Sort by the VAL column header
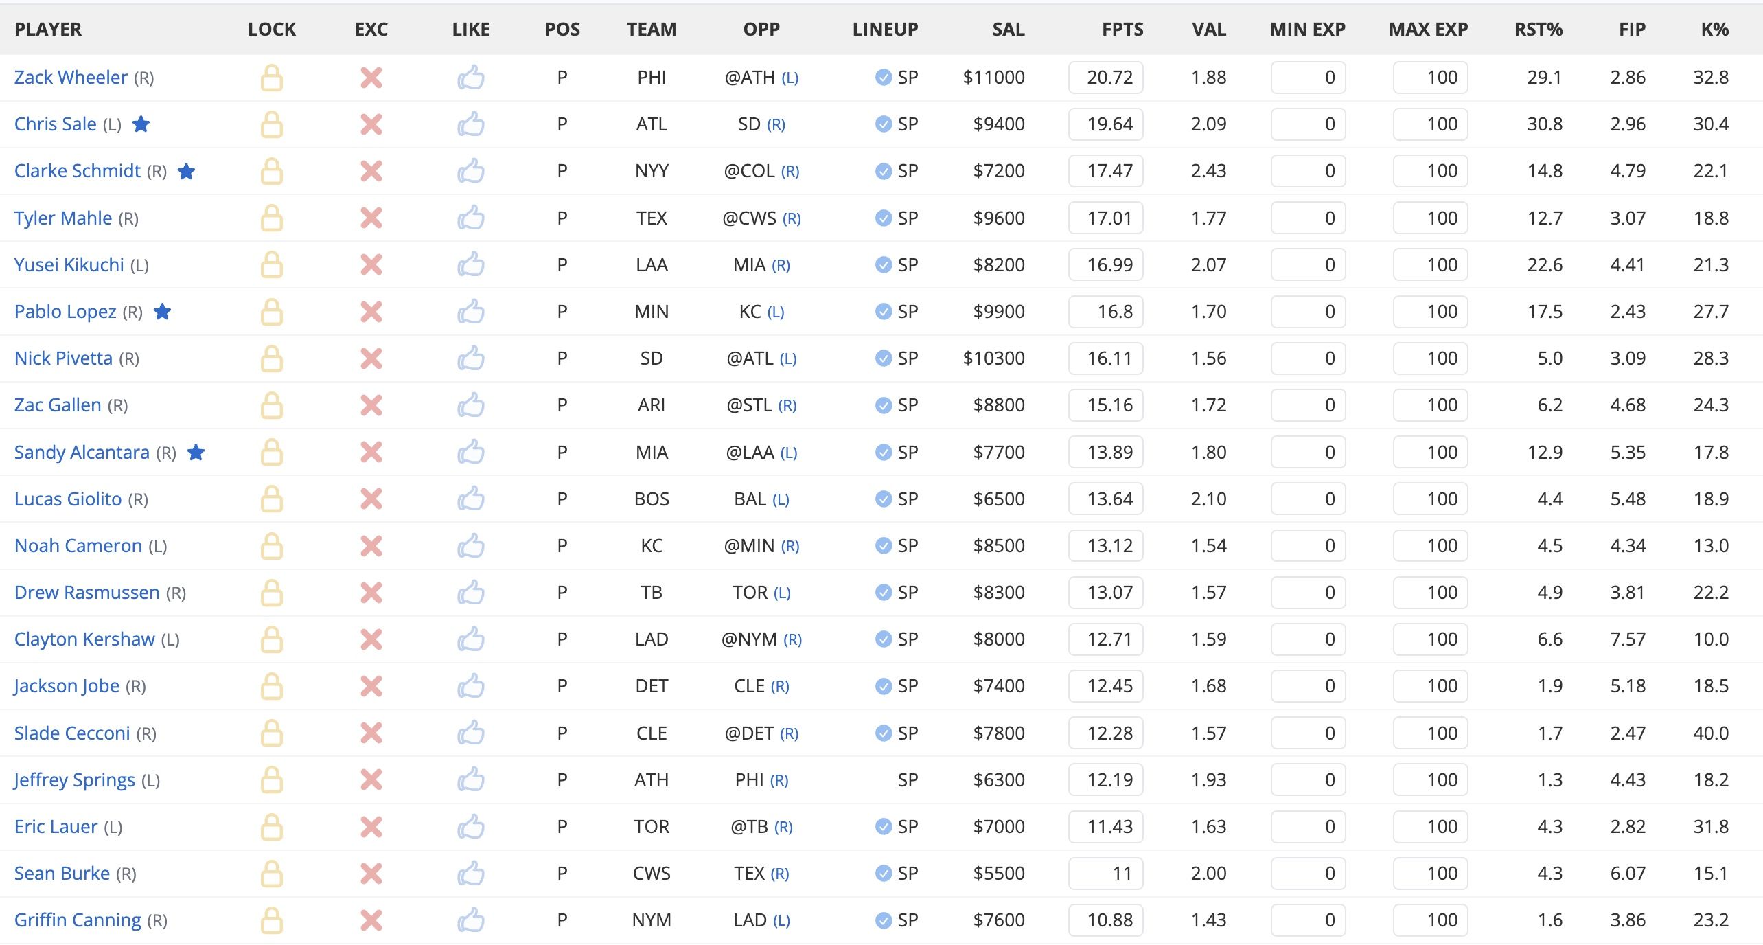 pyautogui.click(x=1209, y=30)
